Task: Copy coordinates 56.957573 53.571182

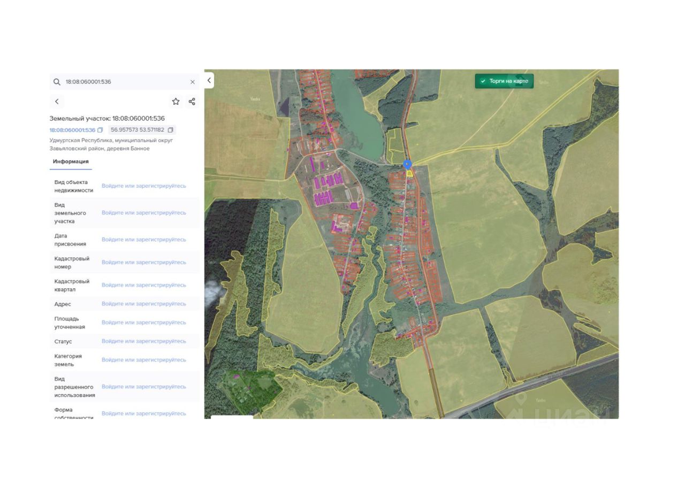Action: [x=171, y=130]
